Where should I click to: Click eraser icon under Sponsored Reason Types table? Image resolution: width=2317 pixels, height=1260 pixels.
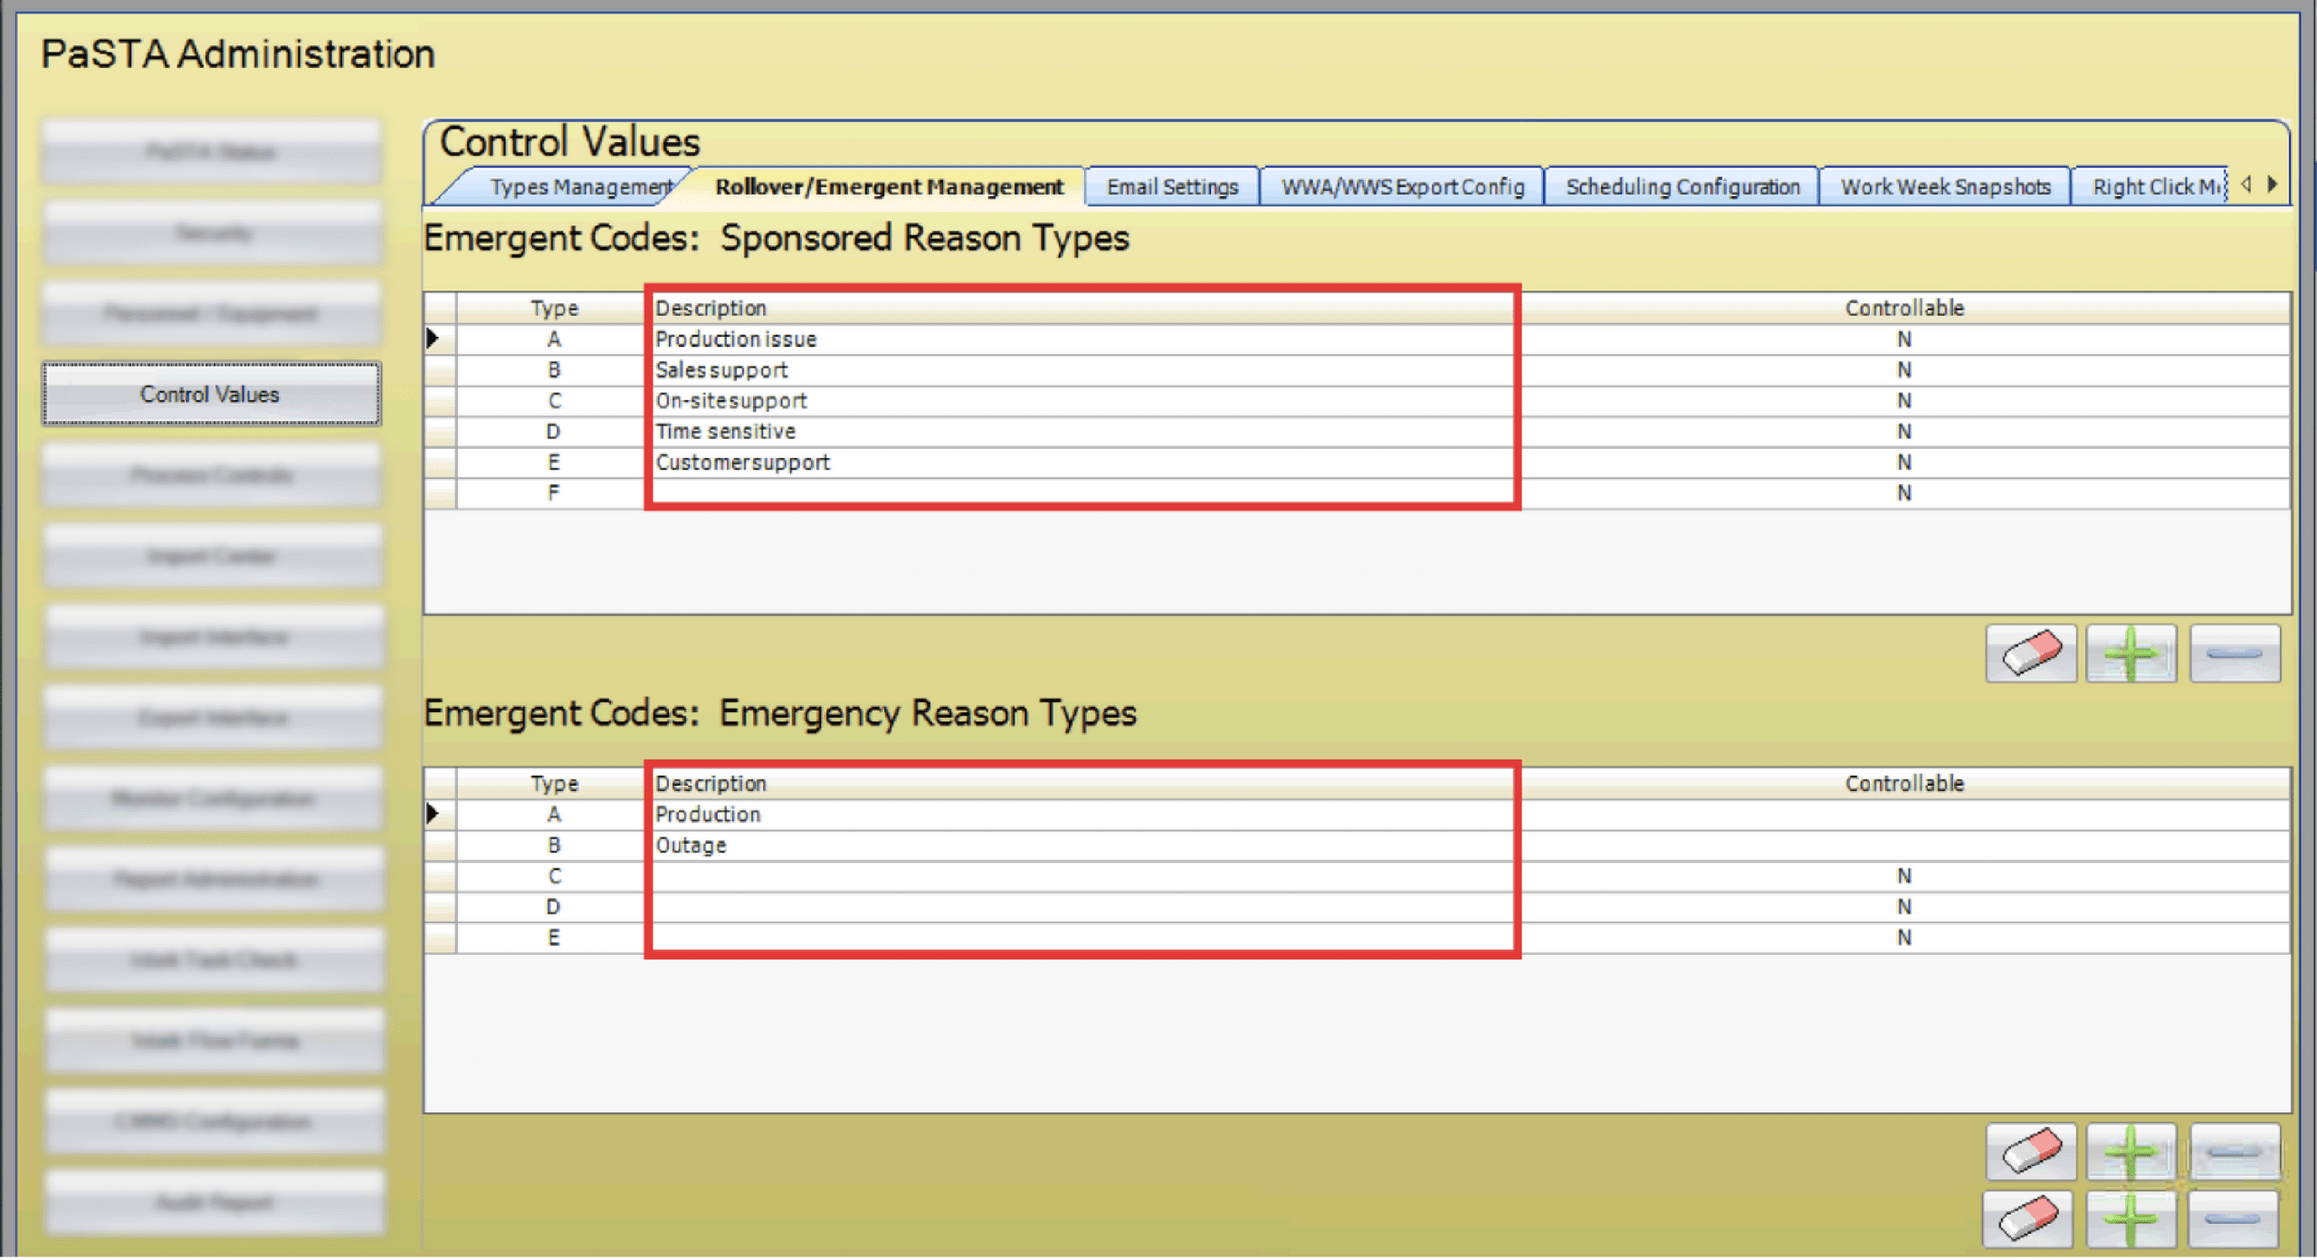pos(2031,654)
